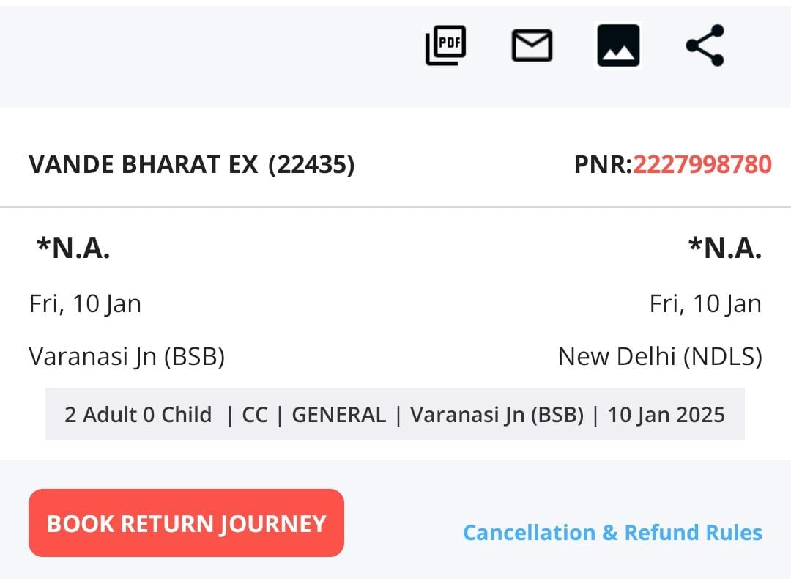
Task: Click BOOK RETURN JOURNEY
Action: tap(186, 523)
